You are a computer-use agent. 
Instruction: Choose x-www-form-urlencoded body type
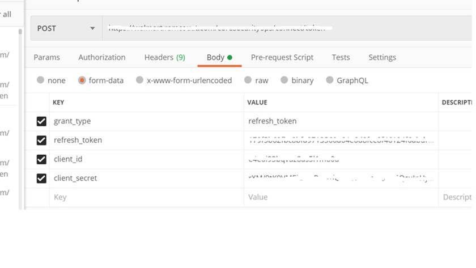coord(139,80)
